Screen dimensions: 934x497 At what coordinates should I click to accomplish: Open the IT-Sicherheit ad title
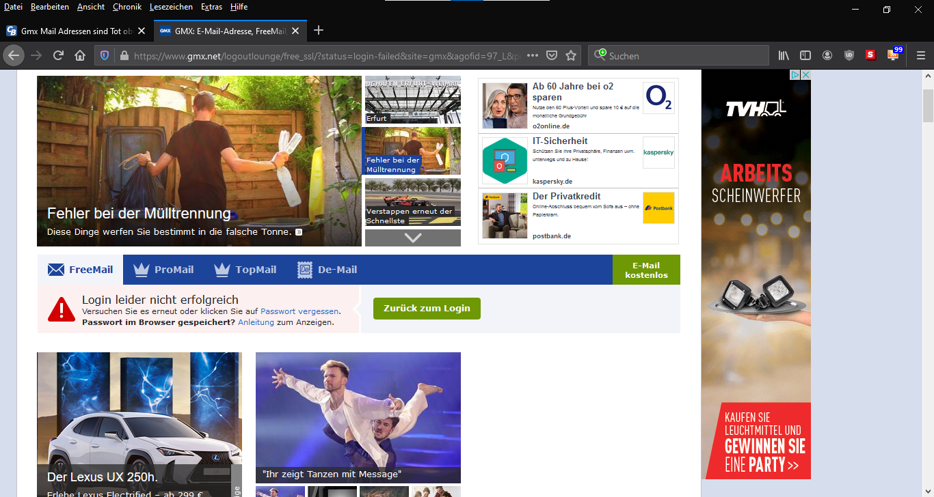560,141
